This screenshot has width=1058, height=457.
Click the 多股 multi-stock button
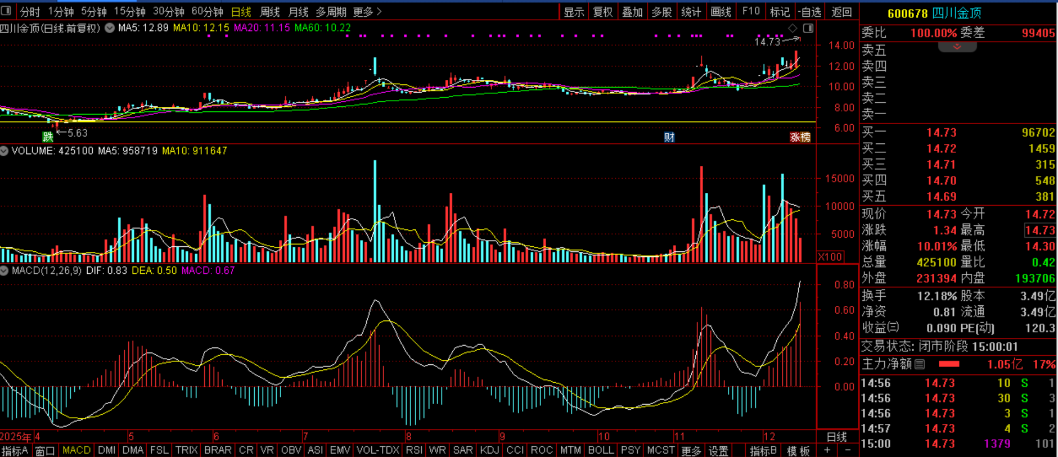click(x=661, y=12)
